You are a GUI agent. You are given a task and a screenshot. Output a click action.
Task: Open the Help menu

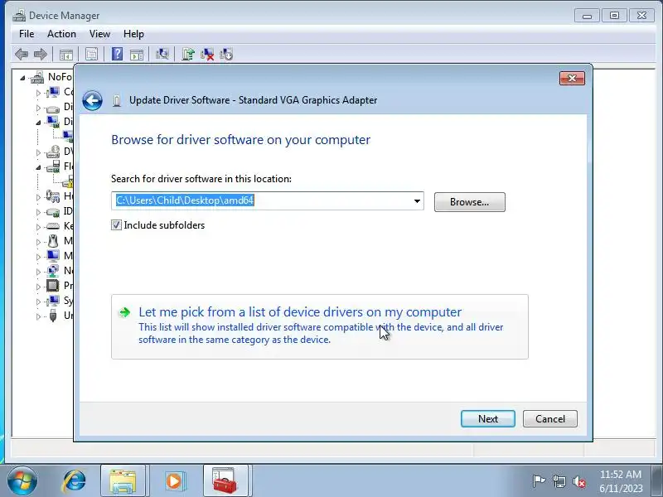point(133,34)
